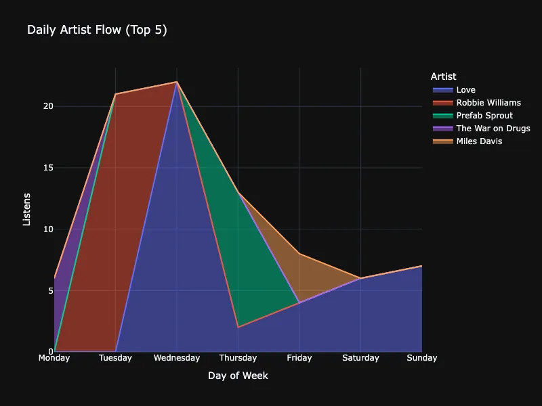Click the 10 tick on the y-axis

point(48,229)
